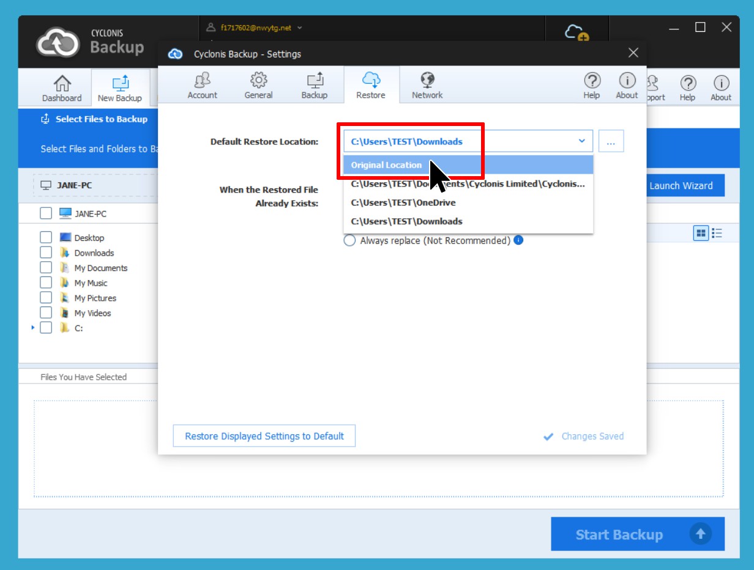Screen dimensions: 754x570
Task: Switch to grid view of files
Action: tap(701, 233)
